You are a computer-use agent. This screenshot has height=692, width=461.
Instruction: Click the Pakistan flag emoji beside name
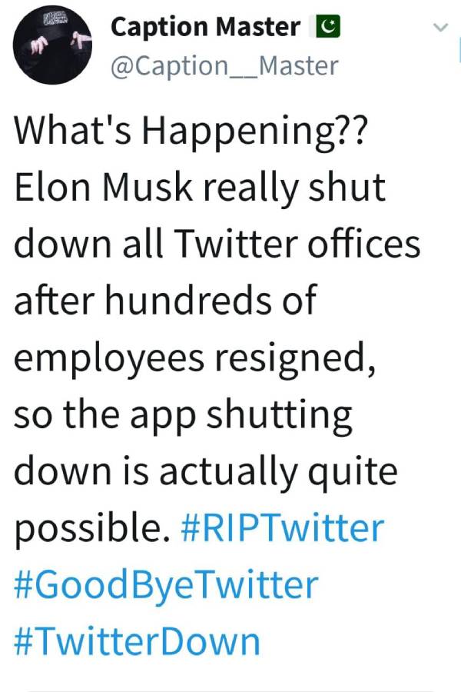pos(325,28)
